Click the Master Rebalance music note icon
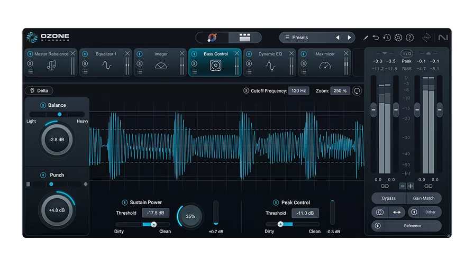474x267 pixels. pos(51,66)
